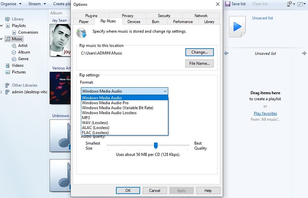Click the Jay Sean album cover thumbnail
The height and width of the screenshot is (198, 308).
(60, 40)
